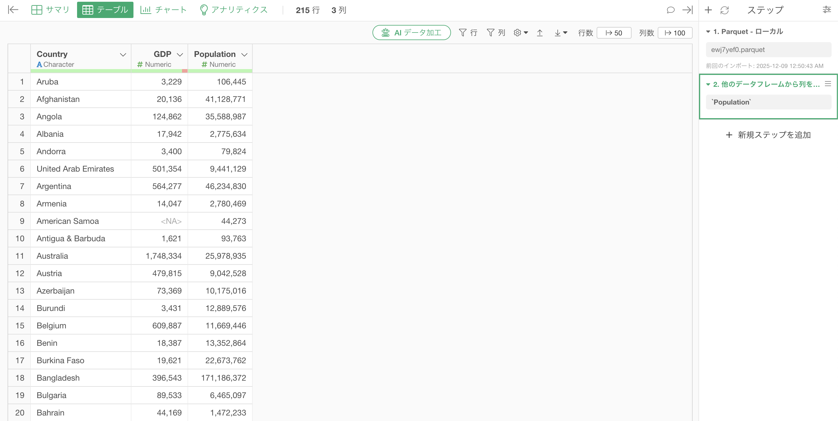
Task: Open the comment bubble icon
Action: [671, 10]
